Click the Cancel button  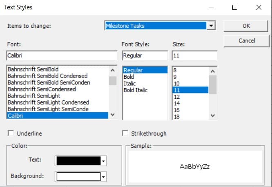[x=247, y=41]
